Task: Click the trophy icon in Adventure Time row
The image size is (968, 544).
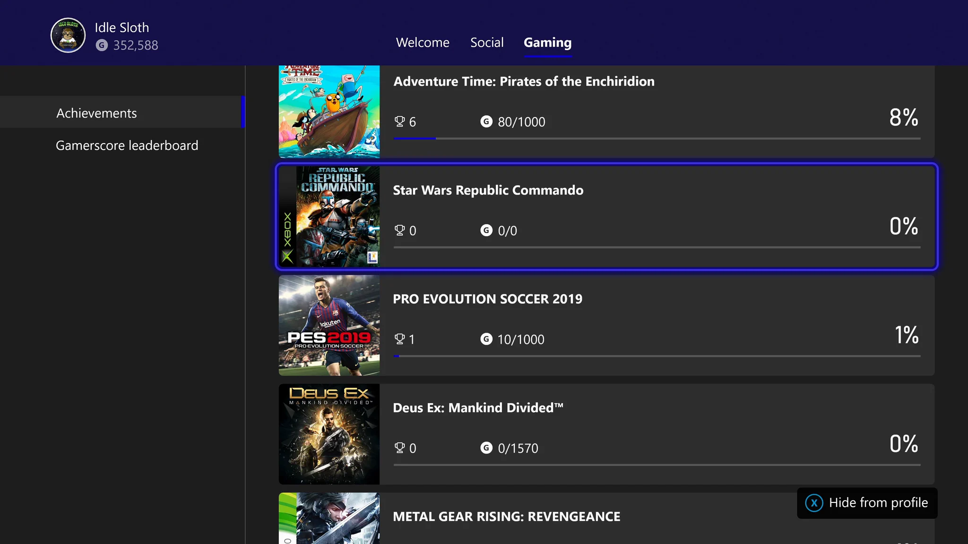Action: pos(399,122)
